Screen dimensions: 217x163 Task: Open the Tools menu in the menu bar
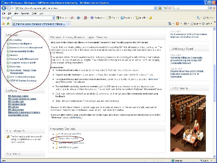(x=34, y=14)
